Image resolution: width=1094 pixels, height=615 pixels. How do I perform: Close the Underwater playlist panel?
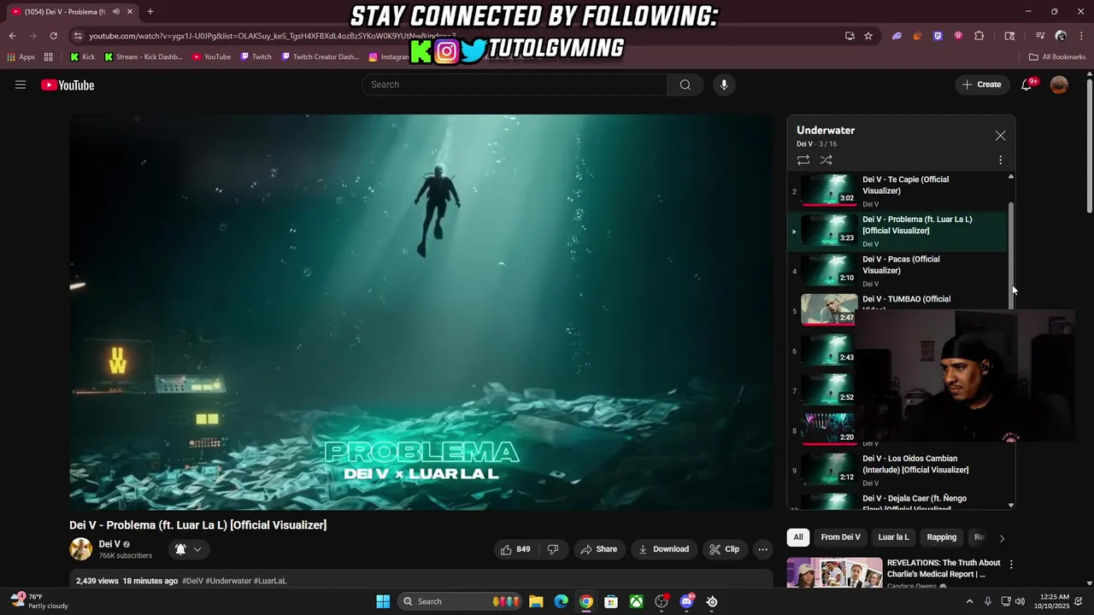(1000, 136)
